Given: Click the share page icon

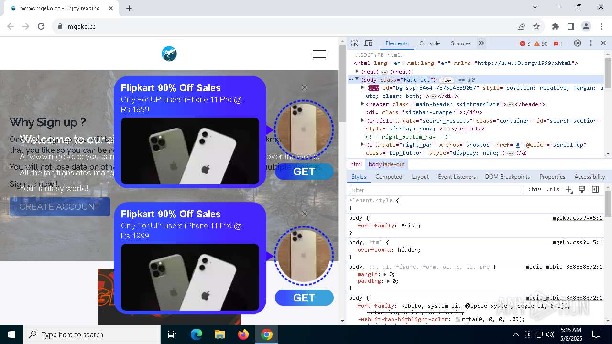Looking at the screenshot, I should pos(521,26).
